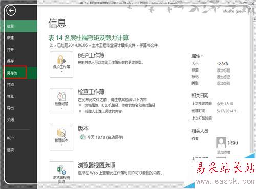Select 共享 in the backstage menu
This screenshot has height=189, width=256.
(x=18, y=97)
